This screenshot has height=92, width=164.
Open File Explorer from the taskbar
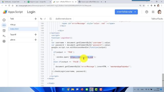[73, 89]
